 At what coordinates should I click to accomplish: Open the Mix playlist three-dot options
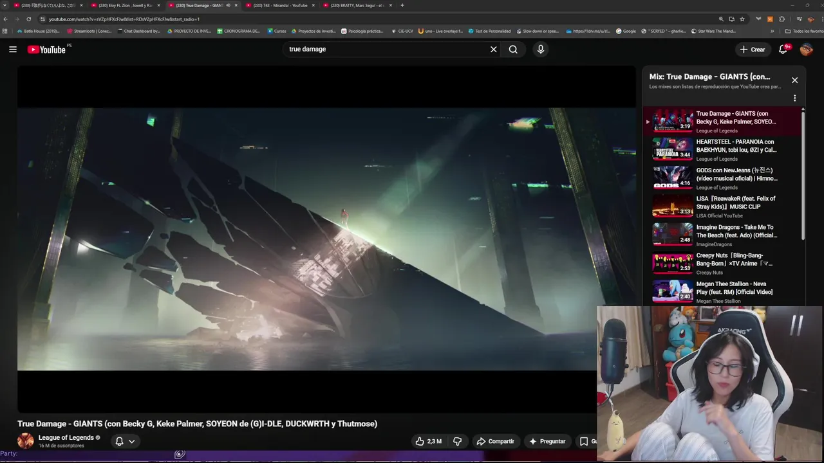[x=794, y=98]
